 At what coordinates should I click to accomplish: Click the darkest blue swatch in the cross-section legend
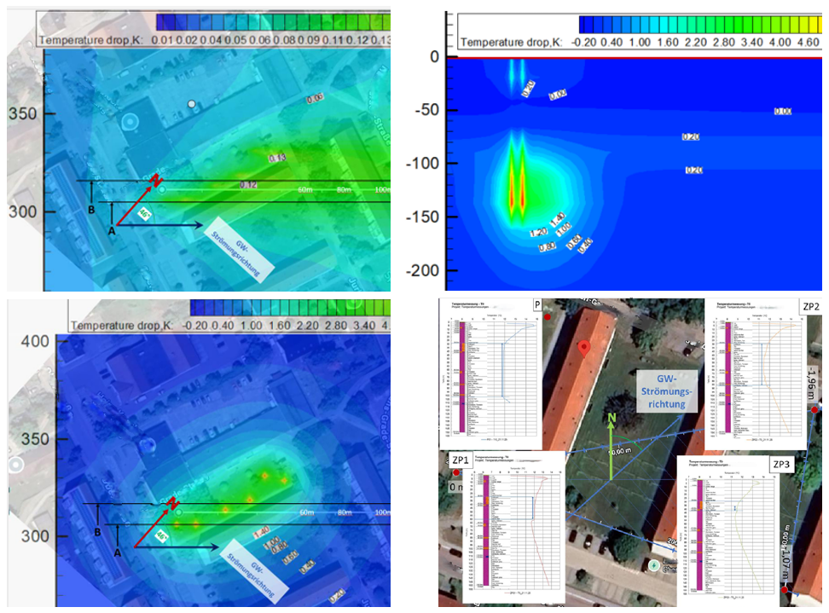click(588, 23)
